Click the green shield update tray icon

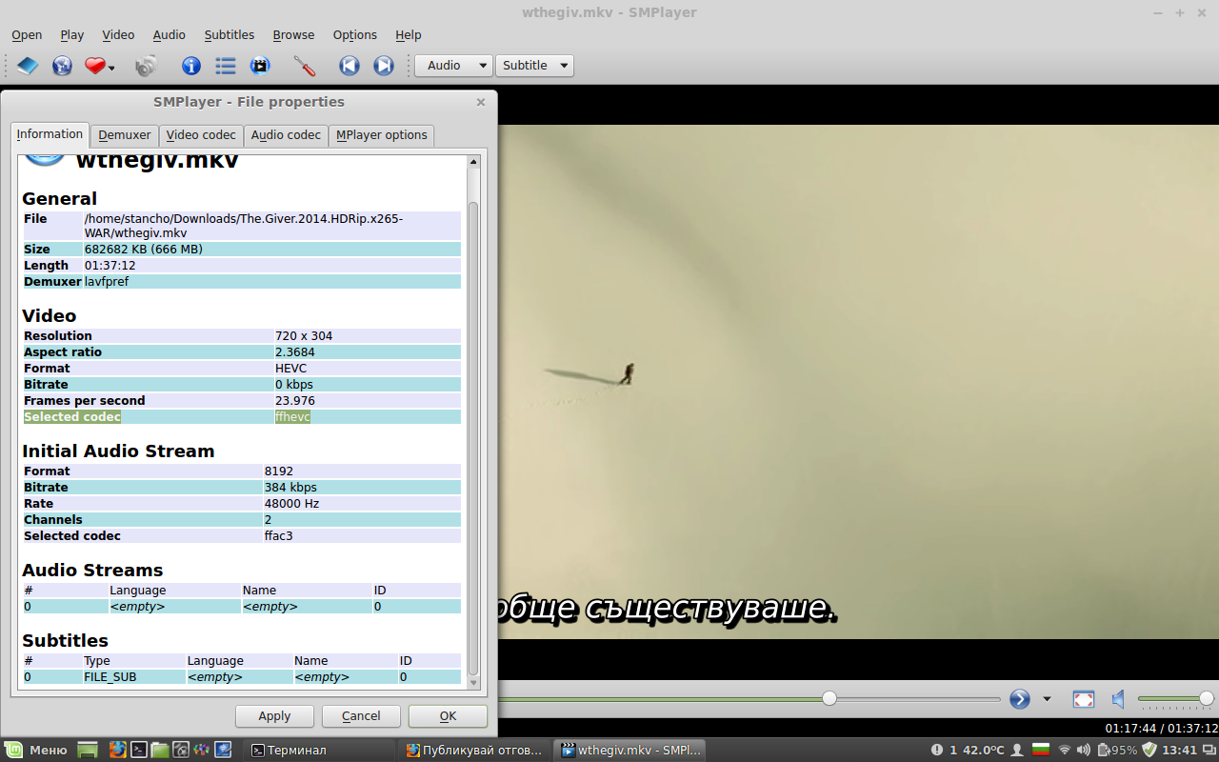[1149, 750]
